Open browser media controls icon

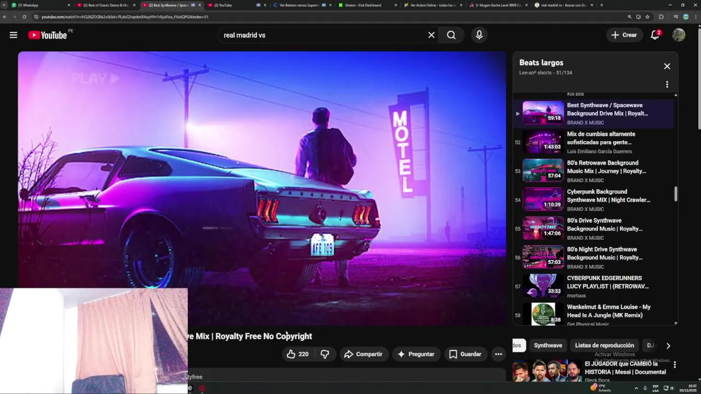(x=675, y=17)
